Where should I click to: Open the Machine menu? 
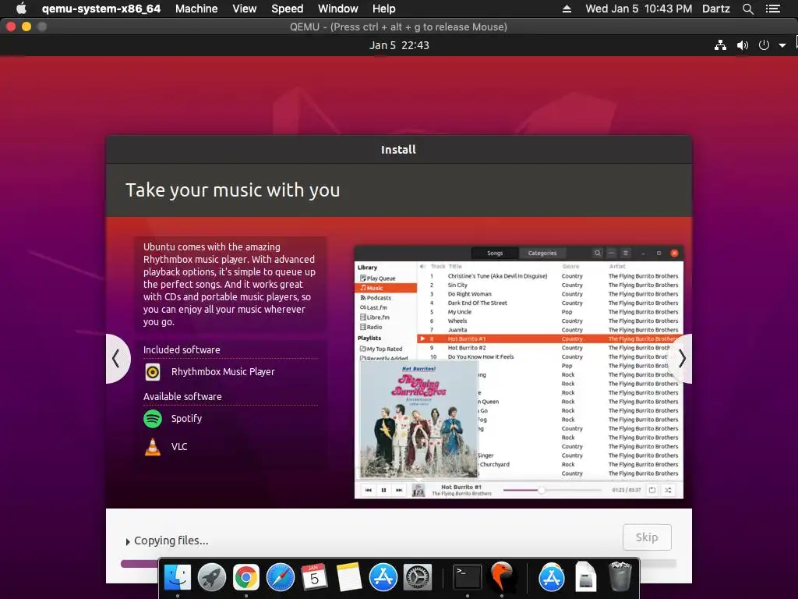point(196,9)
